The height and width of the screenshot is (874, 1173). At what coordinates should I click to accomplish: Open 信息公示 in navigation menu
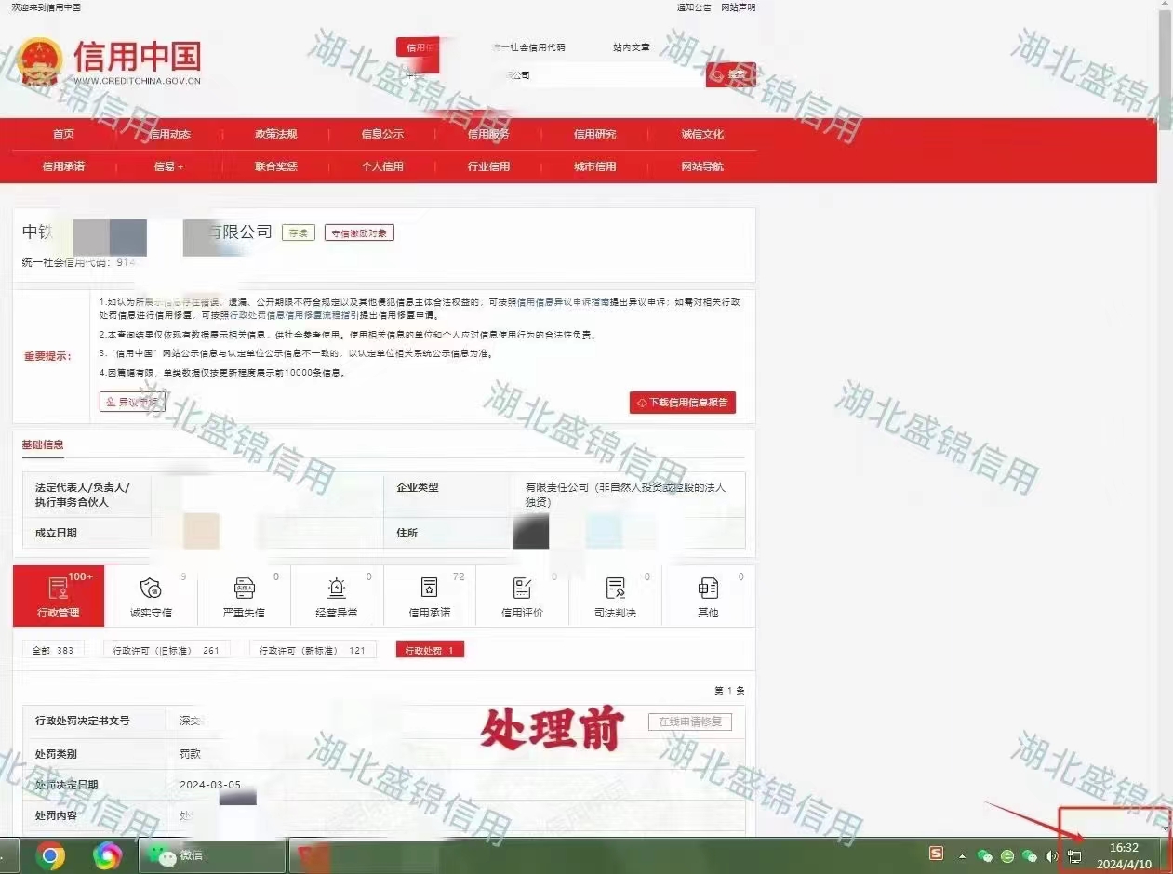point(382,134)
